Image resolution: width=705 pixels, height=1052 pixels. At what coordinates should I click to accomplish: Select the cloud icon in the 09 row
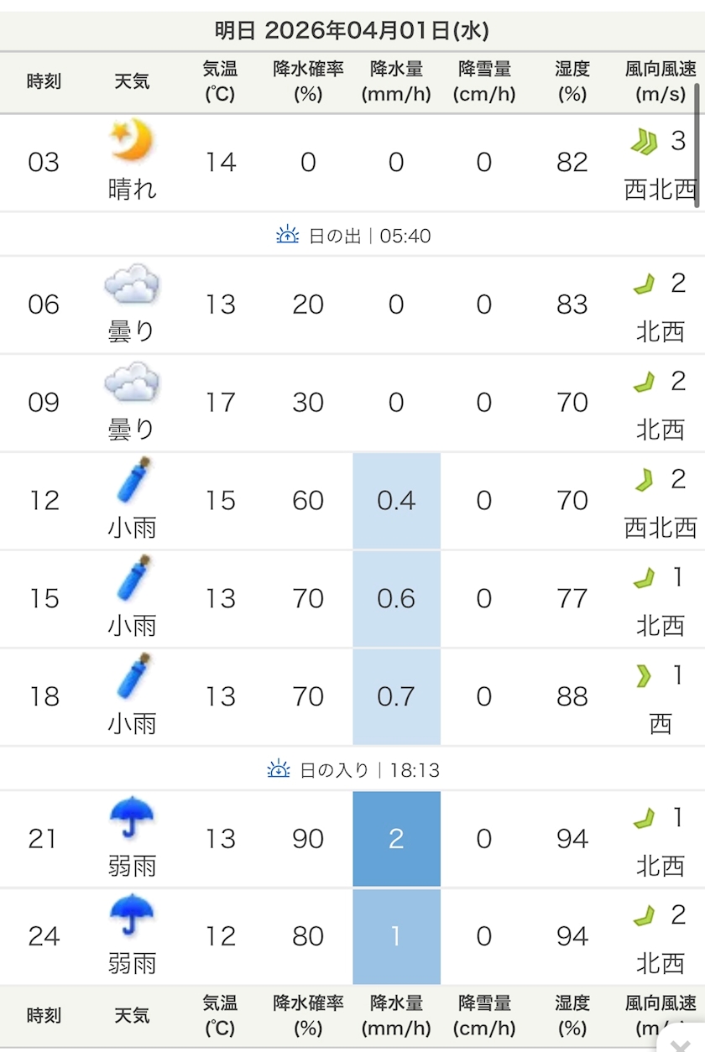point(133,383)
